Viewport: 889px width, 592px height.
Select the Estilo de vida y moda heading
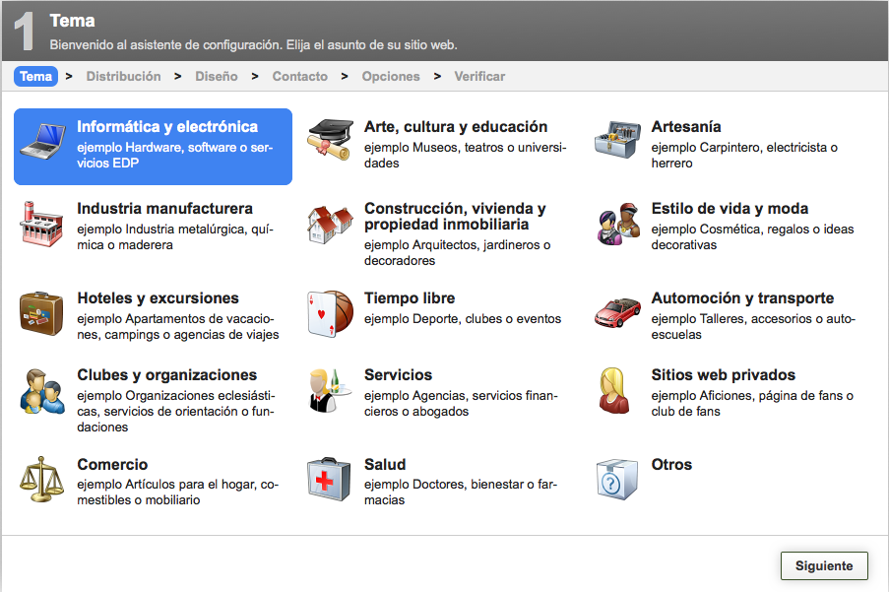[730, 209]
